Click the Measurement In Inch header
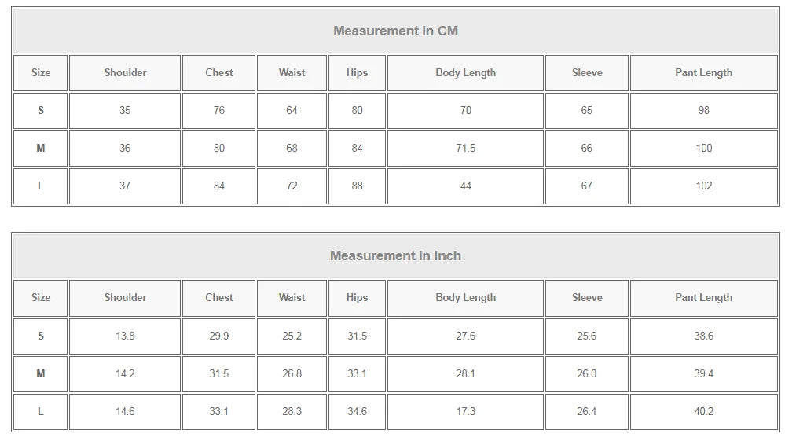This screenshot has height=441, width=785. pyautogui.click(x=395, y=255)
